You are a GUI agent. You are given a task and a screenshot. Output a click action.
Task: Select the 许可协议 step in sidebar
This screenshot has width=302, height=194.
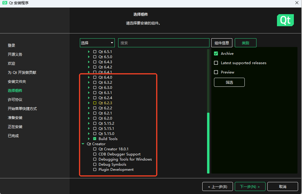pos(15,100)
